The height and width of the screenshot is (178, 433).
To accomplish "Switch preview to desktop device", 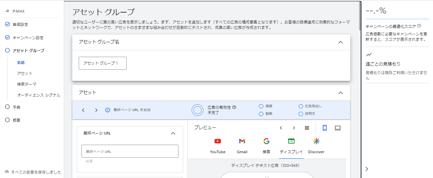I will (338, 128).
